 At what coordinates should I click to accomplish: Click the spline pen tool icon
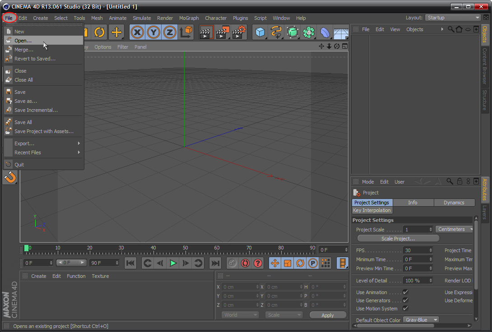(x=276, y=32)
